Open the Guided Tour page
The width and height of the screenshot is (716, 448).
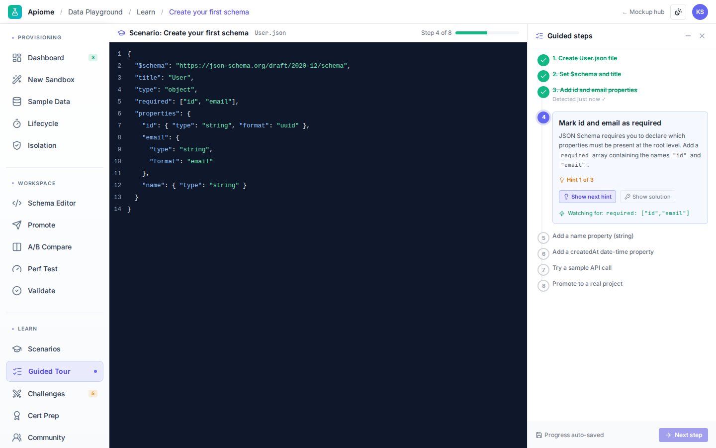click(x=55, y=371)
